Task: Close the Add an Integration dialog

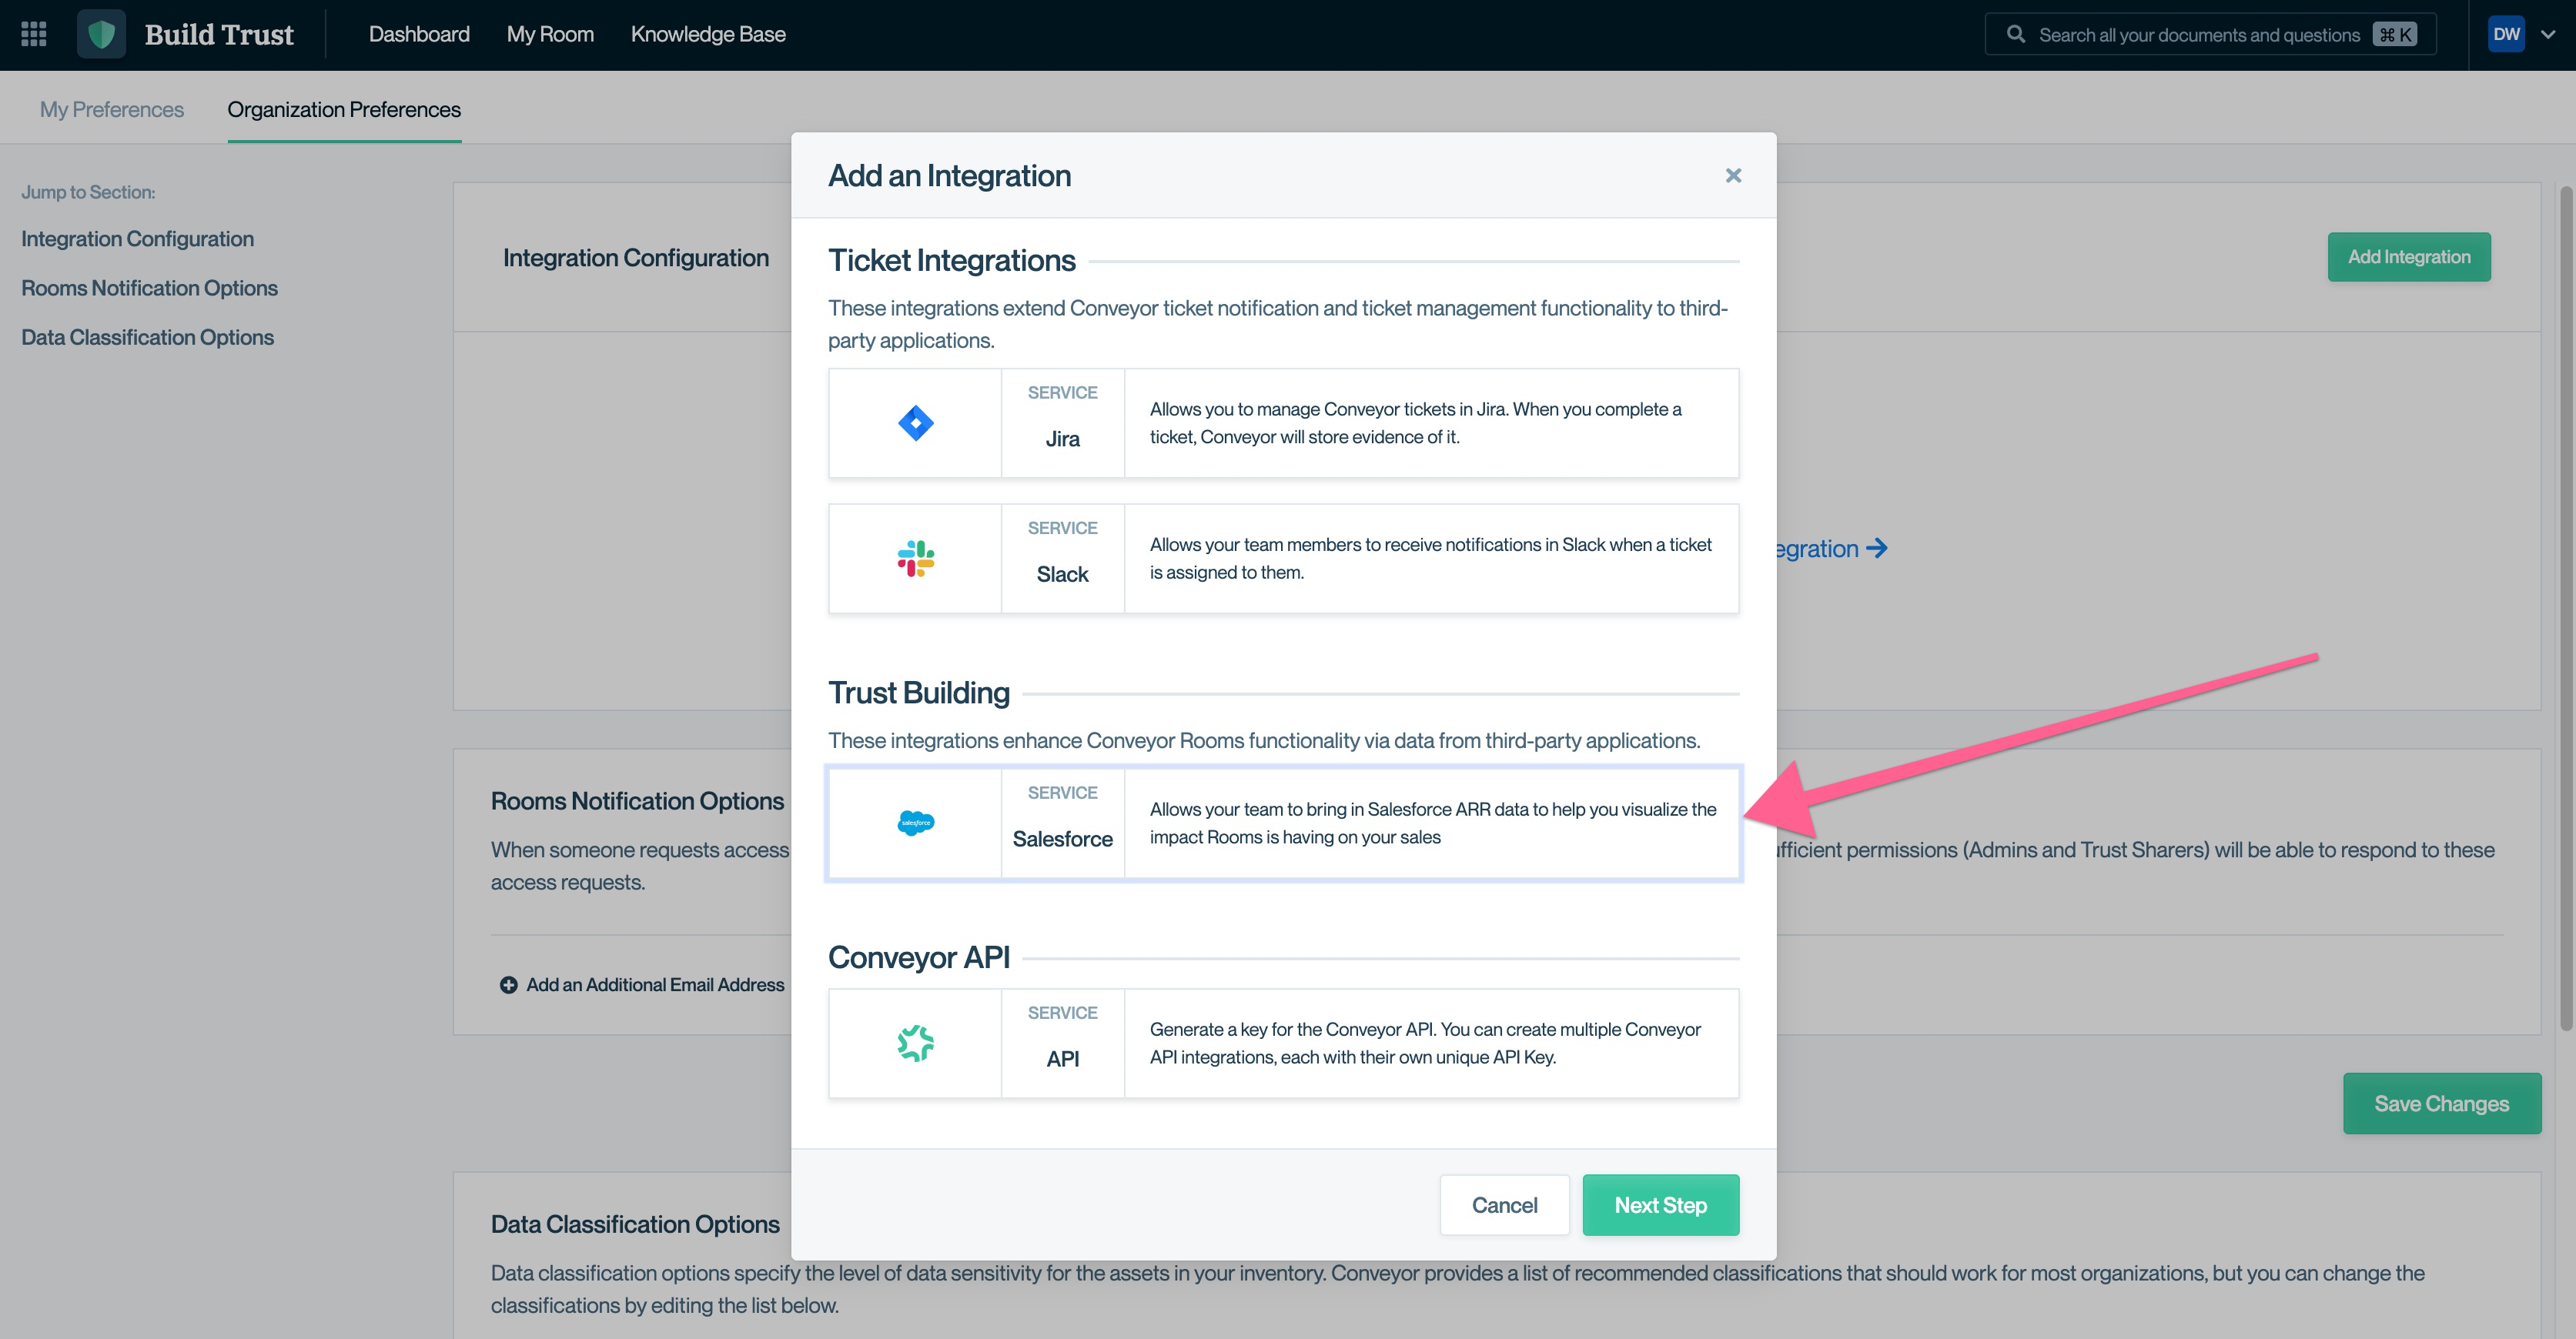Action: coord(1733,176)
